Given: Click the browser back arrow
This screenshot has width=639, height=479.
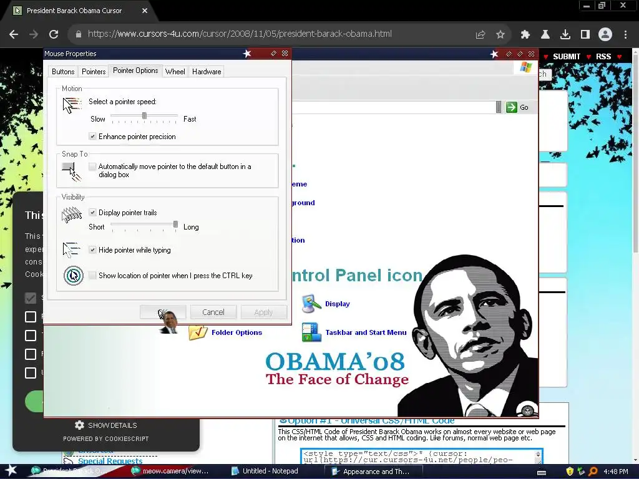Looking at the screenshot, I should [x=14, y=34].
